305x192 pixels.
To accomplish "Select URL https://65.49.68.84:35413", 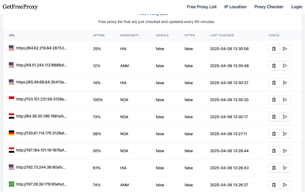I will pos(42,82).
